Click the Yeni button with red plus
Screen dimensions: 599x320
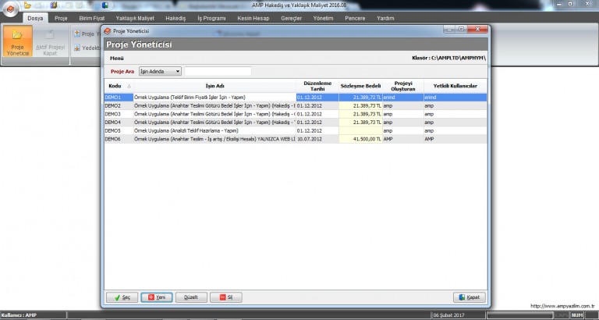pos(157,297)
